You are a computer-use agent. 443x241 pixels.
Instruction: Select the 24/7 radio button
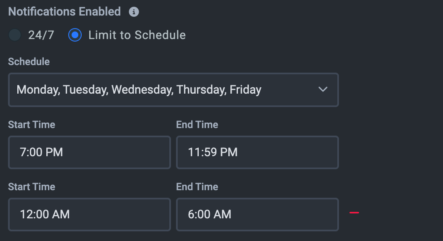pos(15,35)
